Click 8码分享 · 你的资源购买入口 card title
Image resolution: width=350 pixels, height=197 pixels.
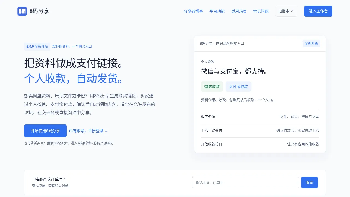(222, 44)
